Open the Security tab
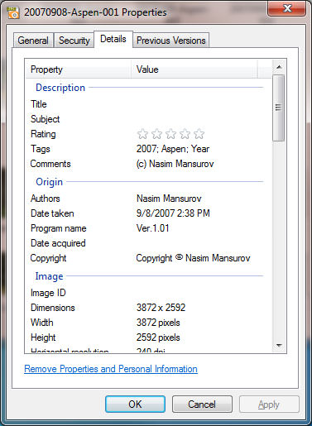Image resolution: width=312 pixels, height=426 pixels. click(74, 41)
